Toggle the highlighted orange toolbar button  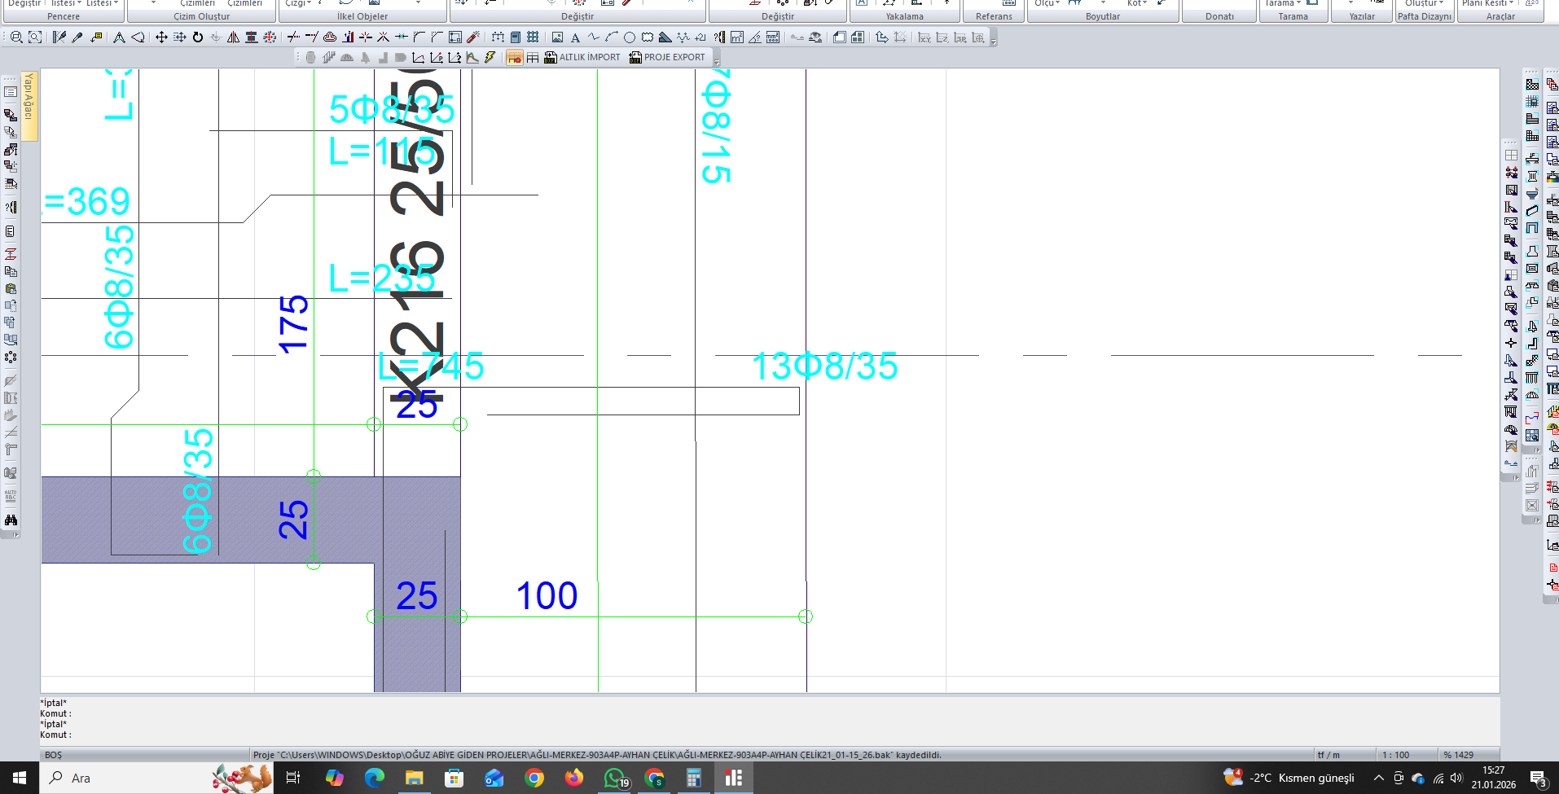point(514,57)
